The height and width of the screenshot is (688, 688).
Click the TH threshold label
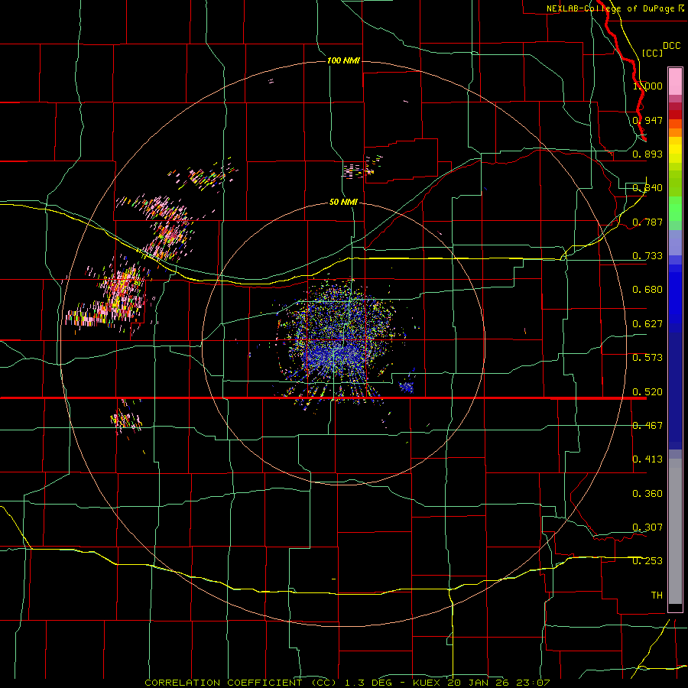point(657,596)
